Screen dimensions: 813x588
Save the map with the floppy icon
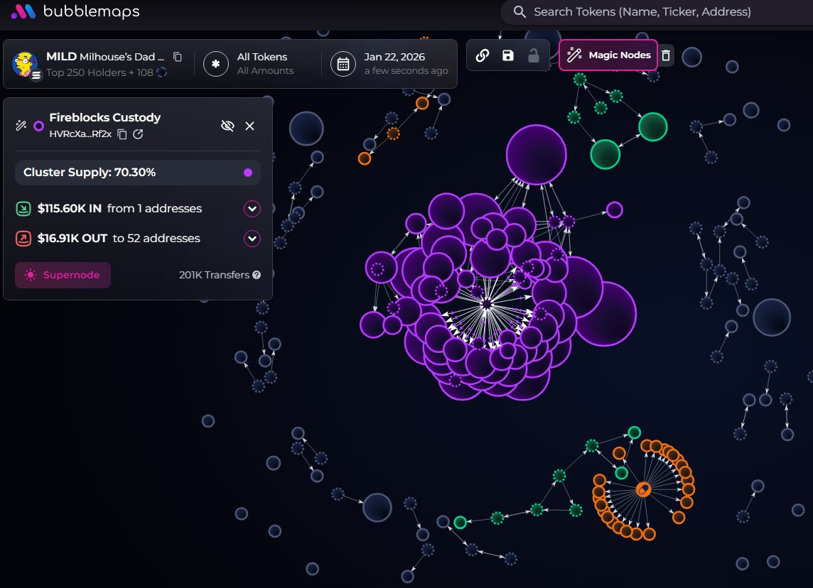coord(508,55)
